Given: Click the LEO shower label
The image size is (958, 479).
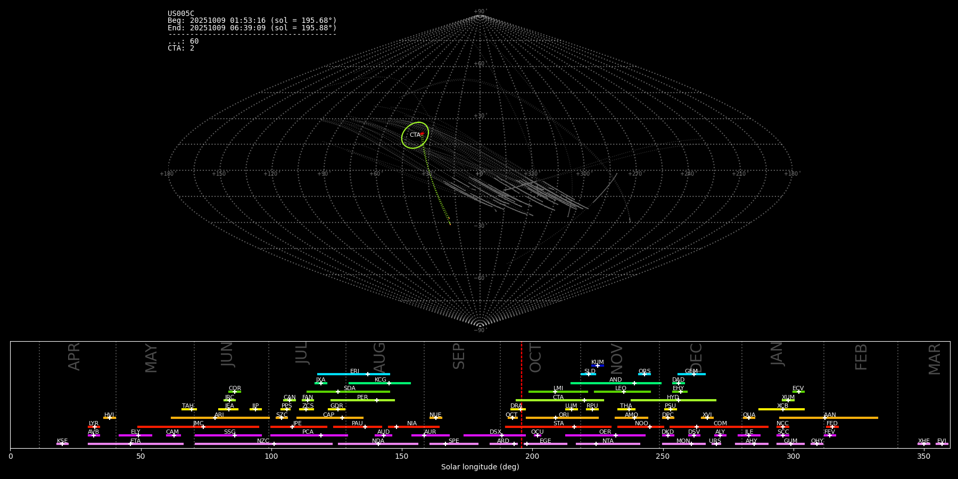Looking at the screenshot, I should (621, 389).
